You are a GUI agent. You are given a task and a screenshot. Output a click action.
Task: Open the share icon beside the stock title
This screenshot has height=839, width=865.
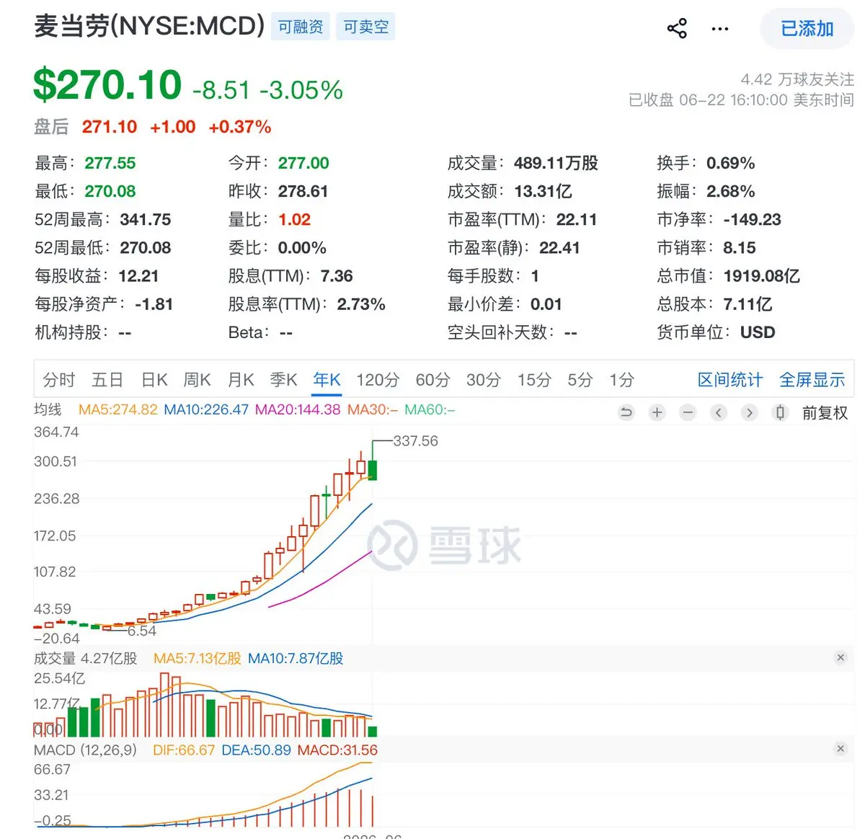coord(677,29)
